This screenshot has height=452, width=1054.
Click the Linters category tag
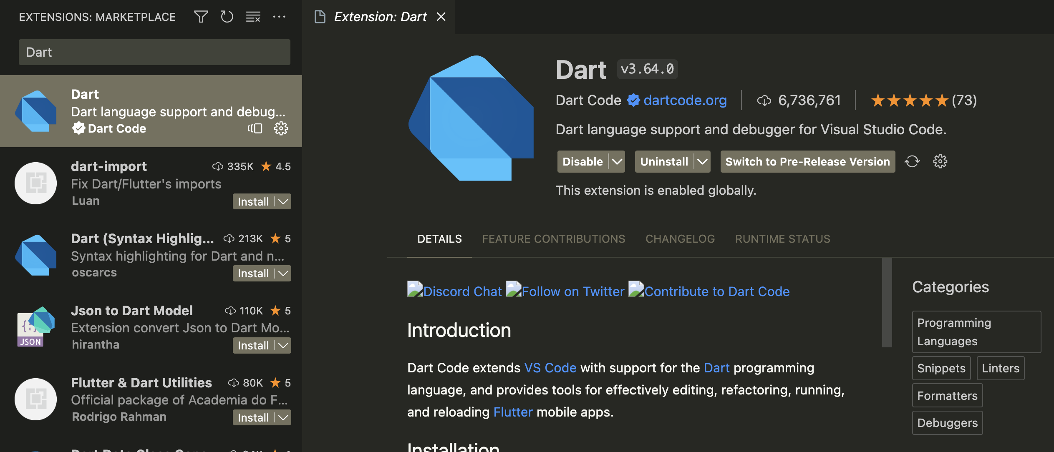[x=1001, y=368]
